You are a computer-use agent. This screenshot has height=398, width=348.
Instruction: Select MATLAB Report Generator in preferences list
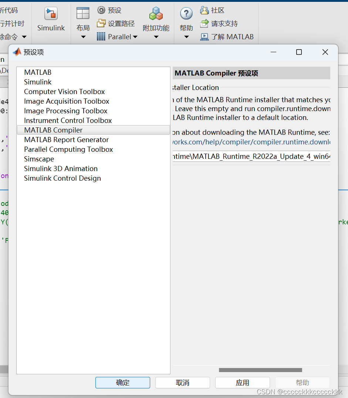coord(66,140)
